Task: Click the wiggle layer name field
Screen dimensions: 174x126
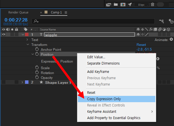Action: click(89, 34)
